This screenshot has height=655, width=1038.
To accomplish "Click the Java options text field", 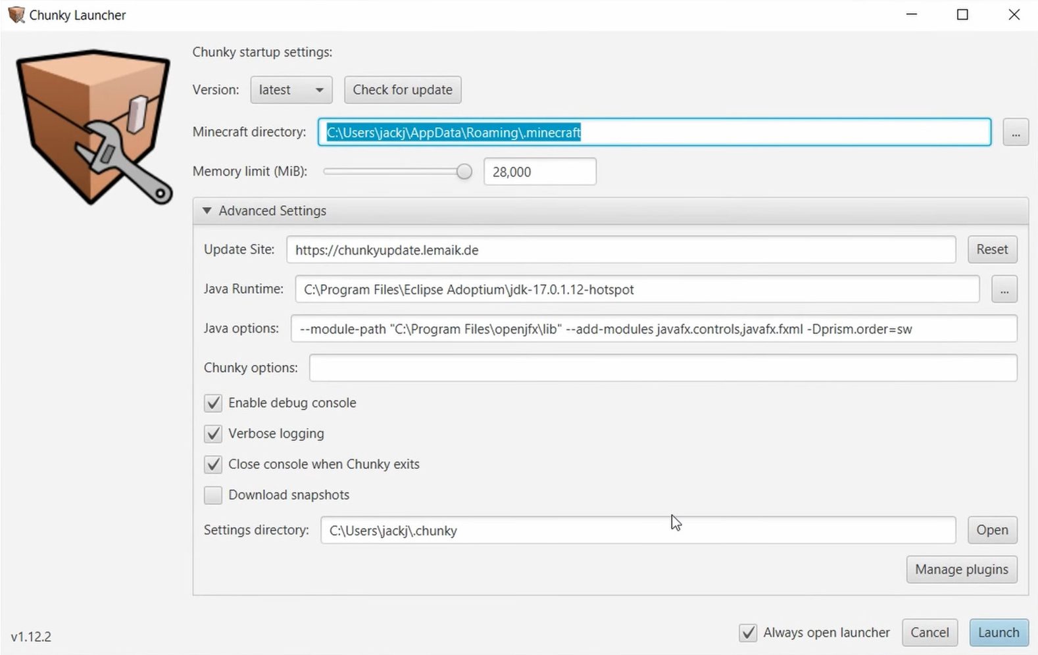I will (x=654, y=329).
